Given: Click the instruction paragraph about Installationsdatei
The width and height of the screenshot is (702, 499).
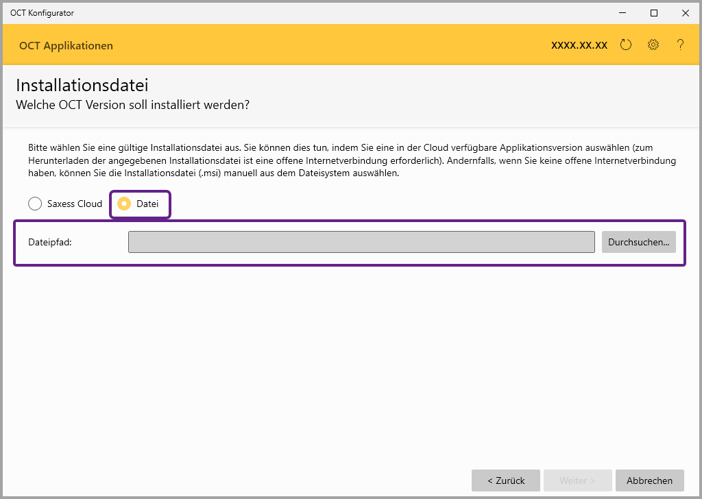Looking at the screenshot, I should 351,161.
